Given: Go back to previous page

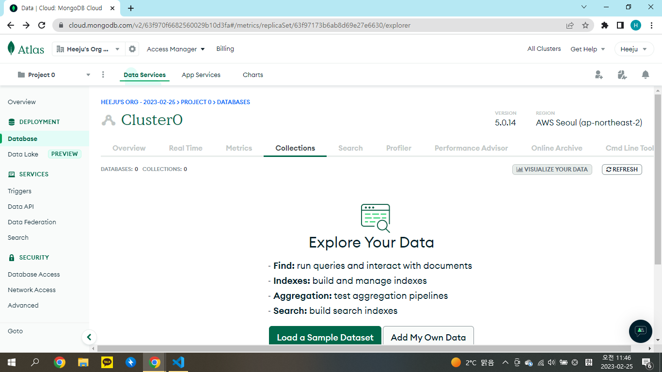Looking at the screenshot, I should (x=11, y=25).
